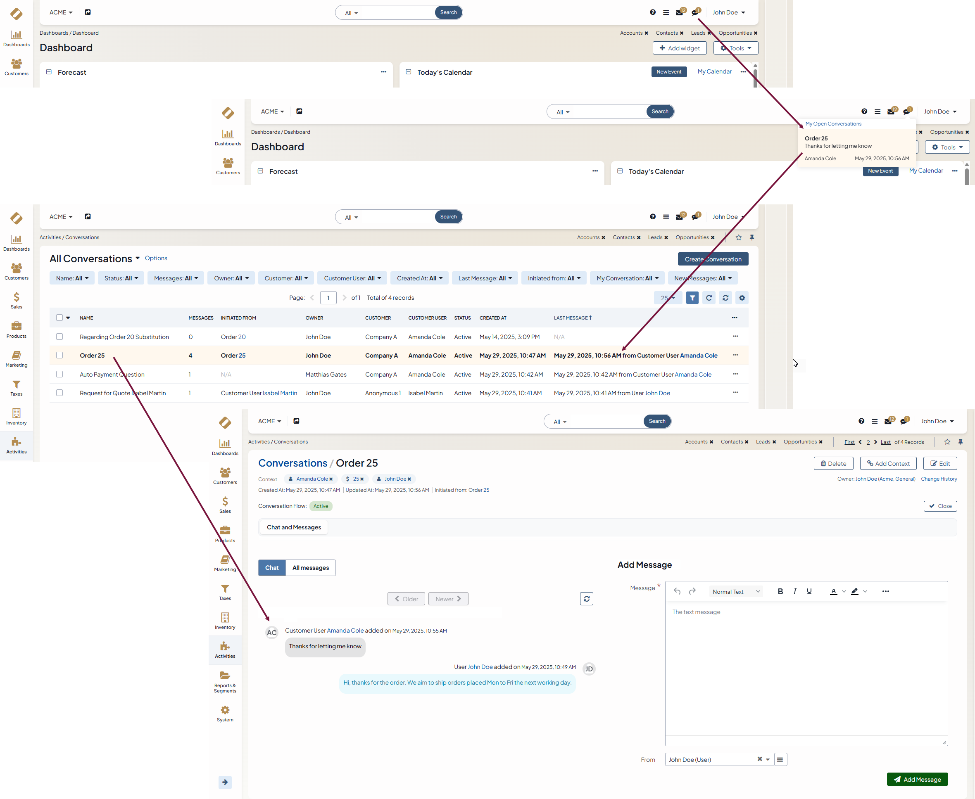The height and width of the screenshot is (799, 975).
Task: Click the text message input area
Action: [806, 667]
